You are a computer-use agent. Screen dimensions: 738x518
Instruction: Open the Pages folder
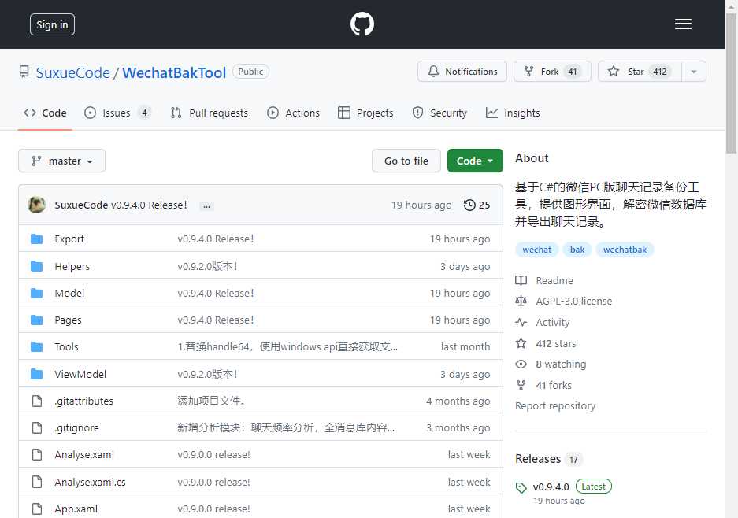tap(68, 320)
